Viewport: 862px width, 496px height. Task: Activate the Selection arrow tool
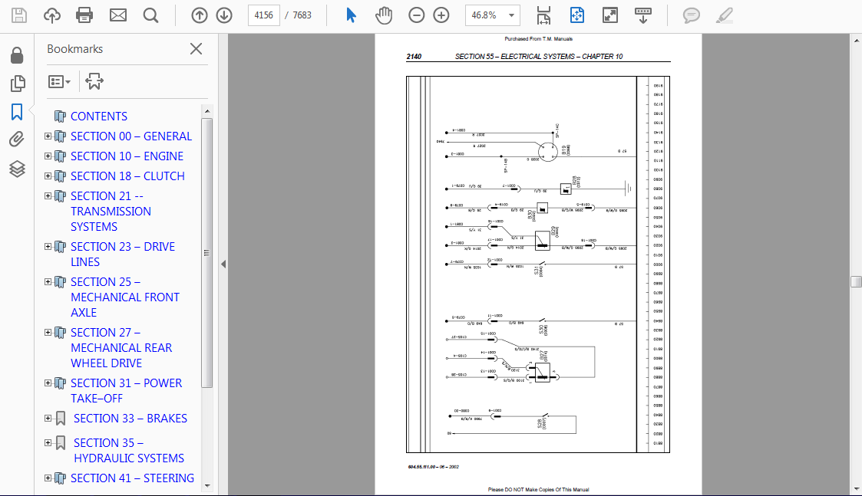[x=352, y=15]
